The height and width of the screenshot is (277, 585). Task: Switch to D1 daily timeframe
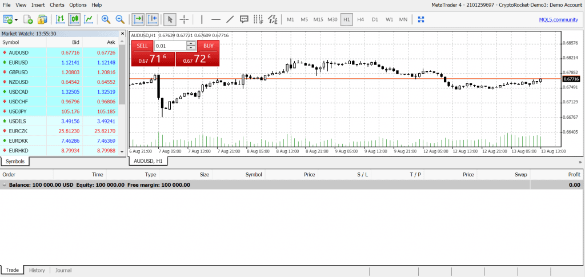click(375, 19)
